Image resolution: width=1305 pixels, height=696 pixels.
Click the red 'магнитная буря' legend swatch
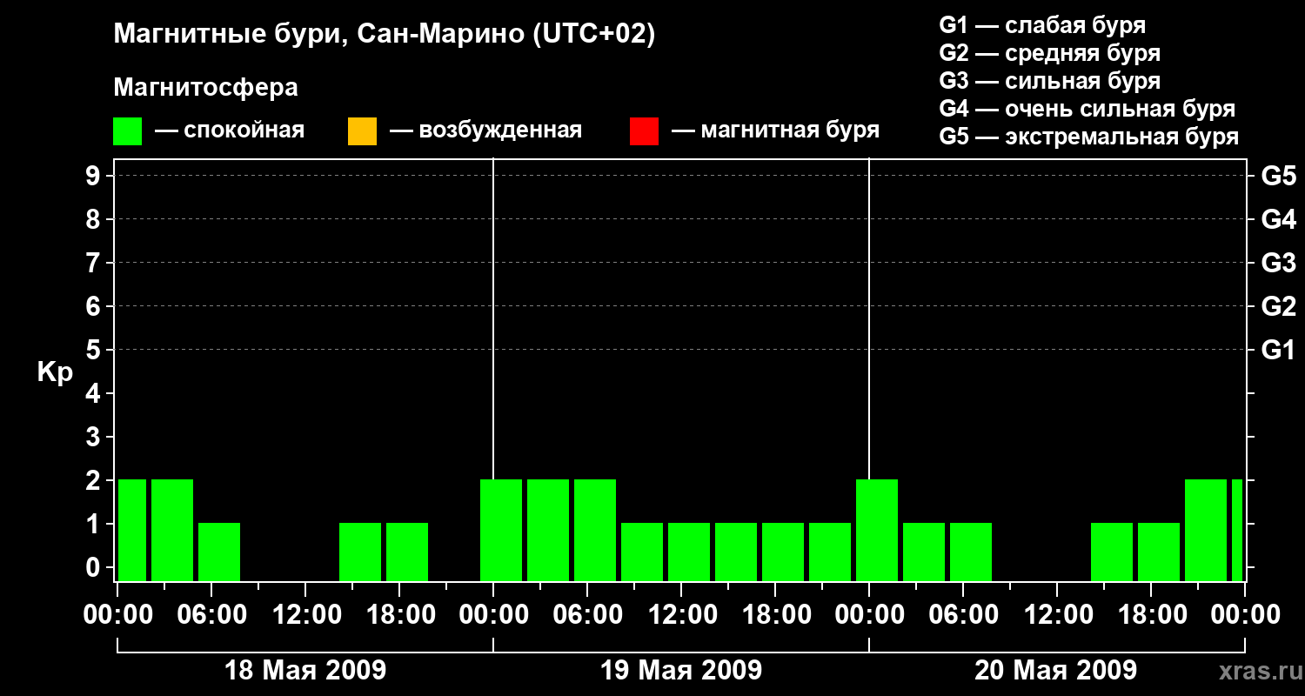click(644, 130)
